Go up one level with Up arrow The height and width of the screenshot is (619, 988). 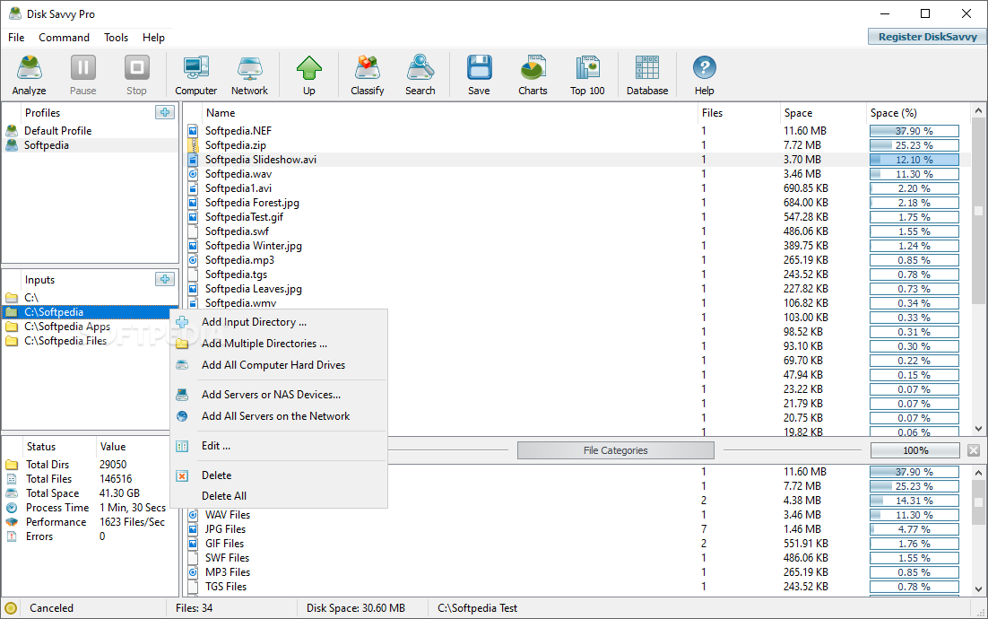[308, 74]
